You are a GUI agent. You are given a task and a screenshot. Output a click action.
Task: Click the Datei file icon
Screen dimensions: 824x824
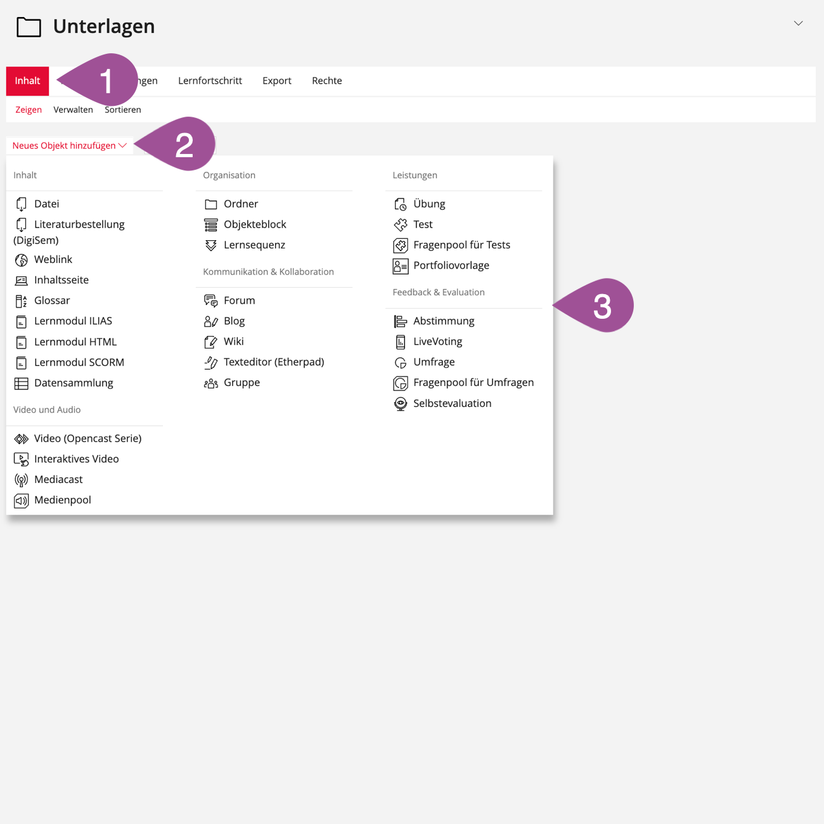tap(21, 204)
